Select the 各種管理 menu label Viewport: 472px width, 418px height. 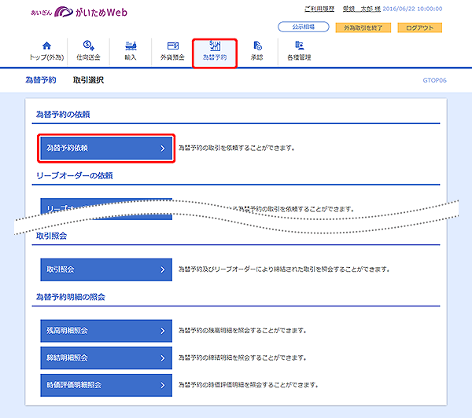click(x=299, y=57)
